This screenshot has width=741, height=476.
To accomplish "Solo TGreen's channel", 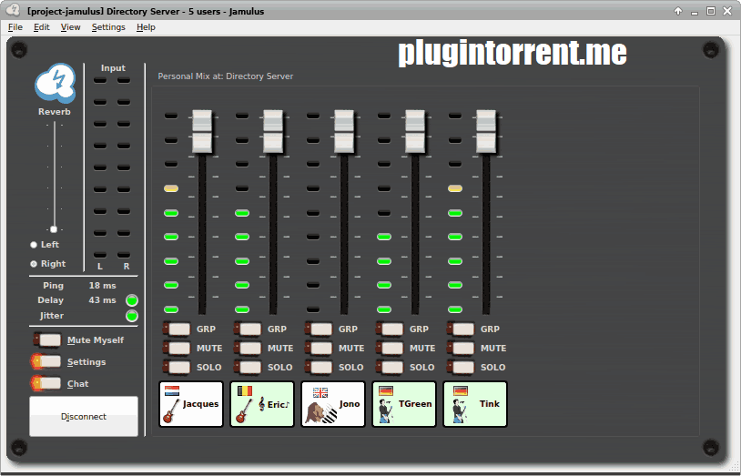I will (x=390, y=367).
